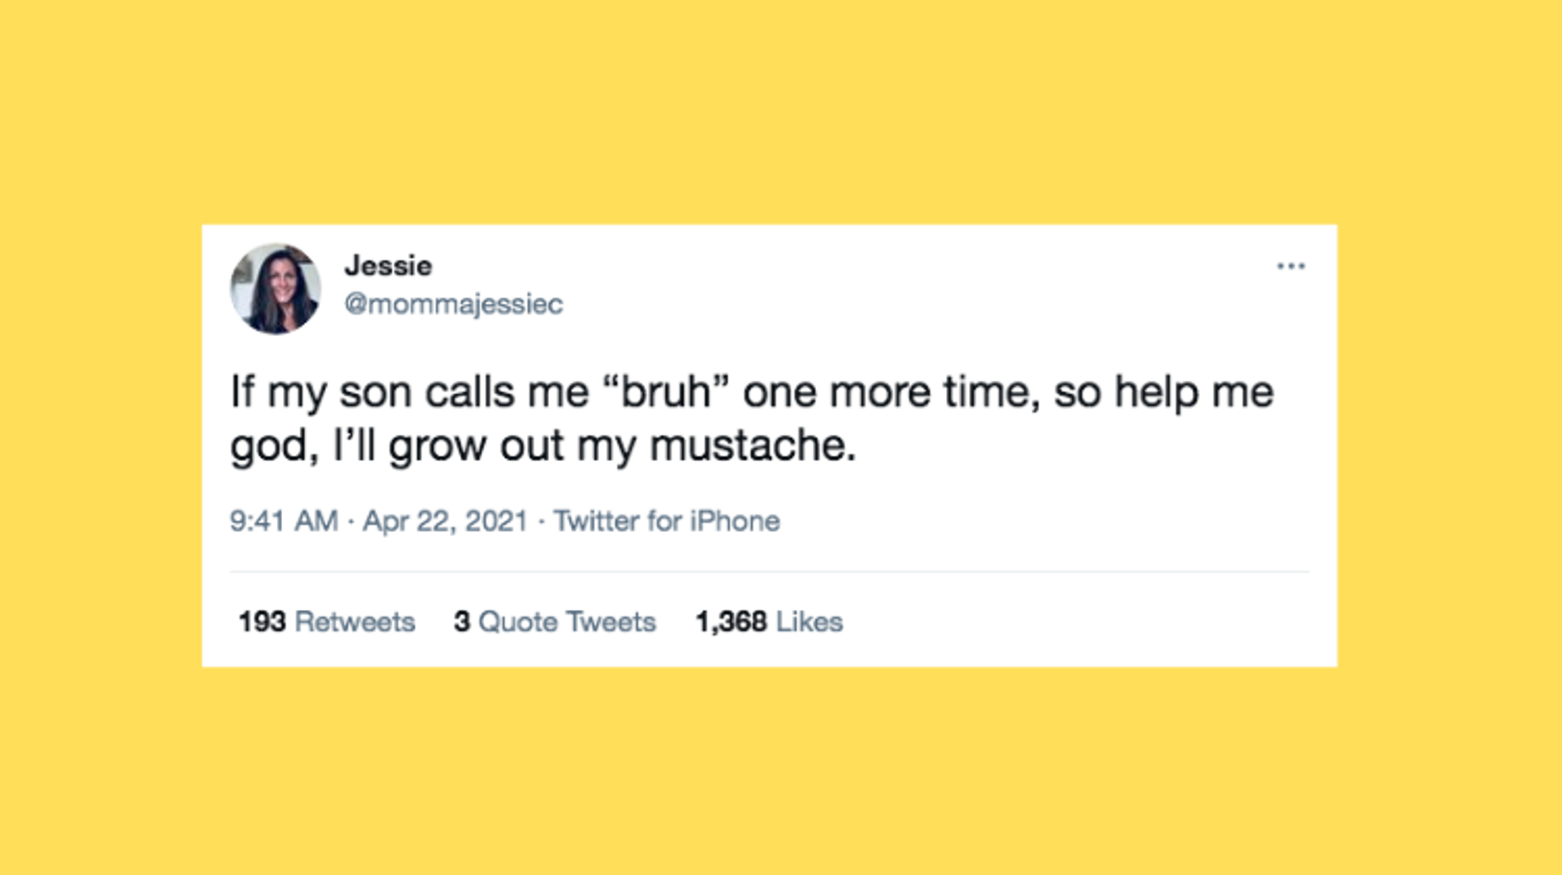This screenshot has width=1562, height=875.
Task: Click the Apr 22, 2021 date
Action: point(445,521)
